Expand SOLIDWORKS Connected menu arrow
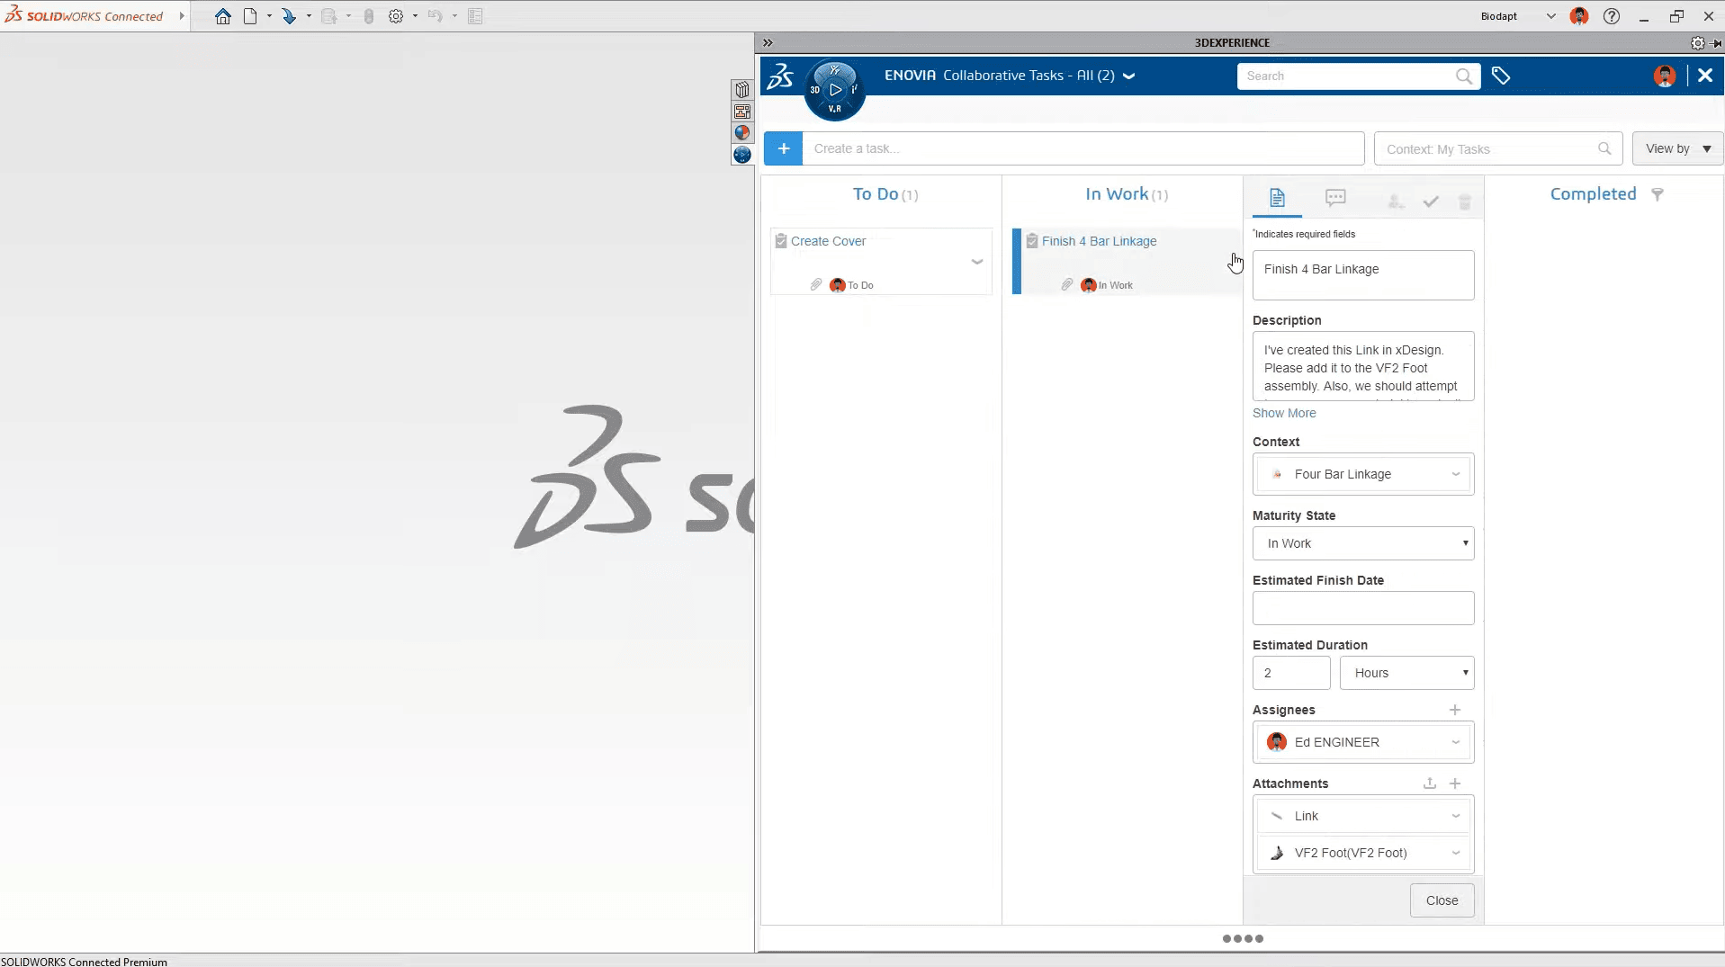The width and height of the screenshot is (1725, 967). [x=182, y=16]
